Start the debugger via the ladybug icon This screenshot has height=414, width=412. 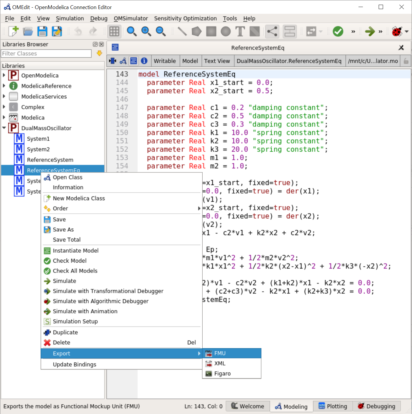click(x=397, y=31)
